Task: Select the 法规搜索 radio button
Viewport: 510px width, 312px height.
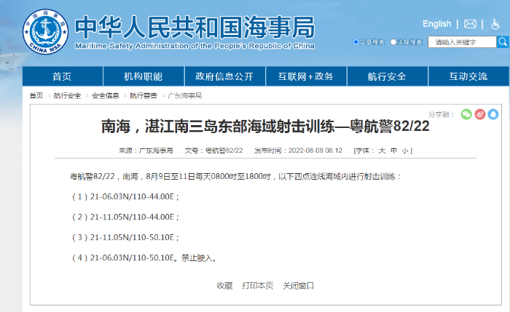Action: pyautogui.click(x=393, y=42)
